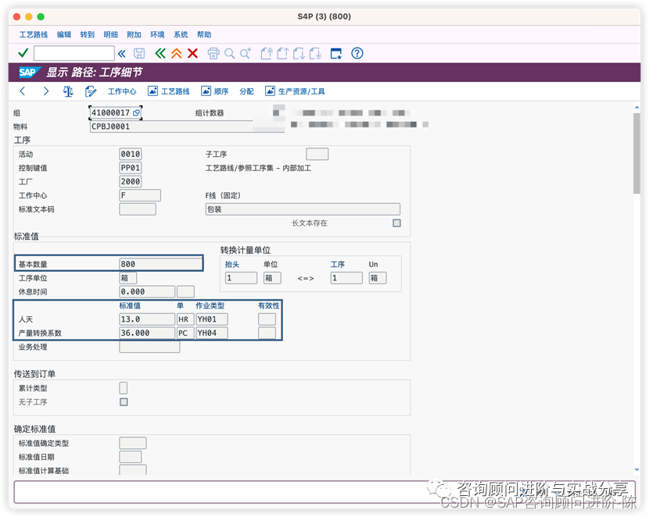The image size is (649, 517).
Task: Open the 明细 menu
Action: pyautogui.click(x=110, y=34)
